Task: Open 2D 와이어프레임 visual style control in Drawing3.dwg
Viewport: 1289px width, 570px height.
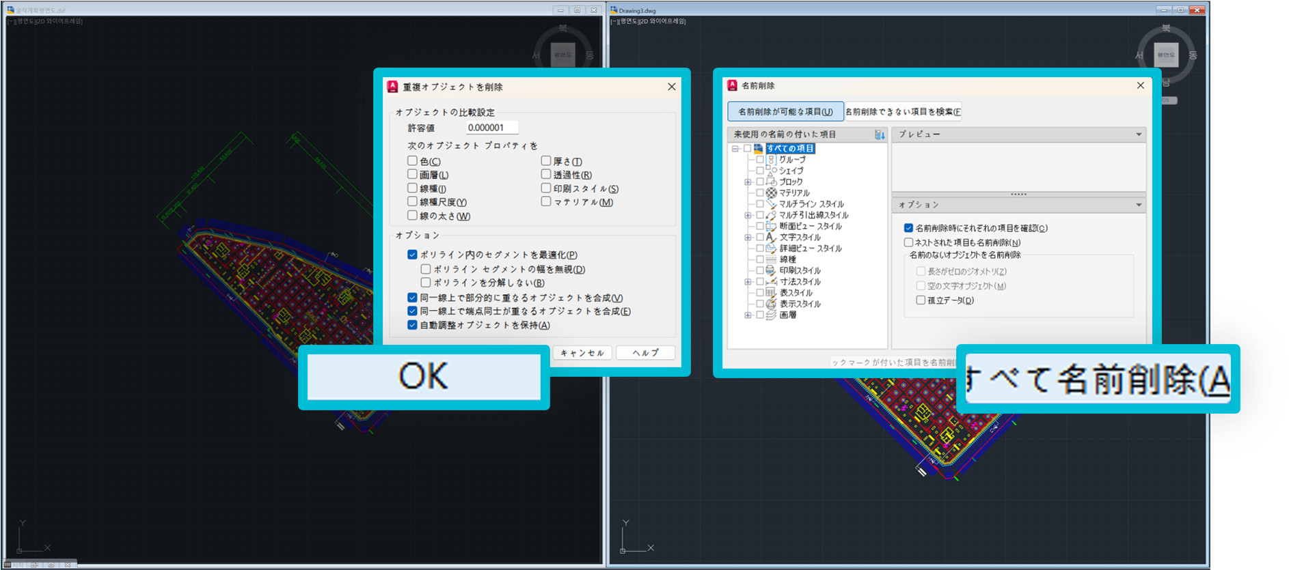Action: coord(662,21)
